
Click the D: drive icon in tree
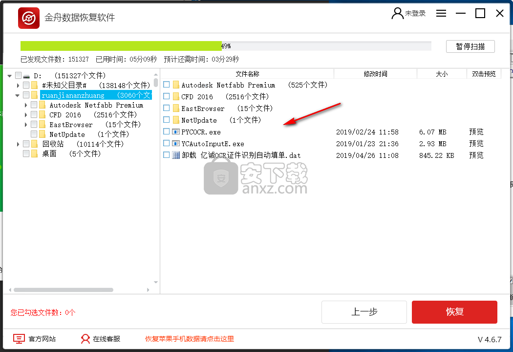point(26,76)
